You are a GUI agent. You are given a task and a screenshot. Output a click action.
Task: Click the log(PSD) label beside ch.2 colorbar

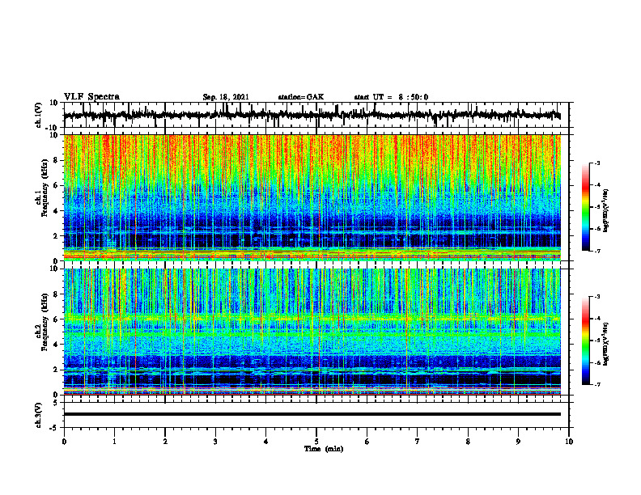pos(605,344)
